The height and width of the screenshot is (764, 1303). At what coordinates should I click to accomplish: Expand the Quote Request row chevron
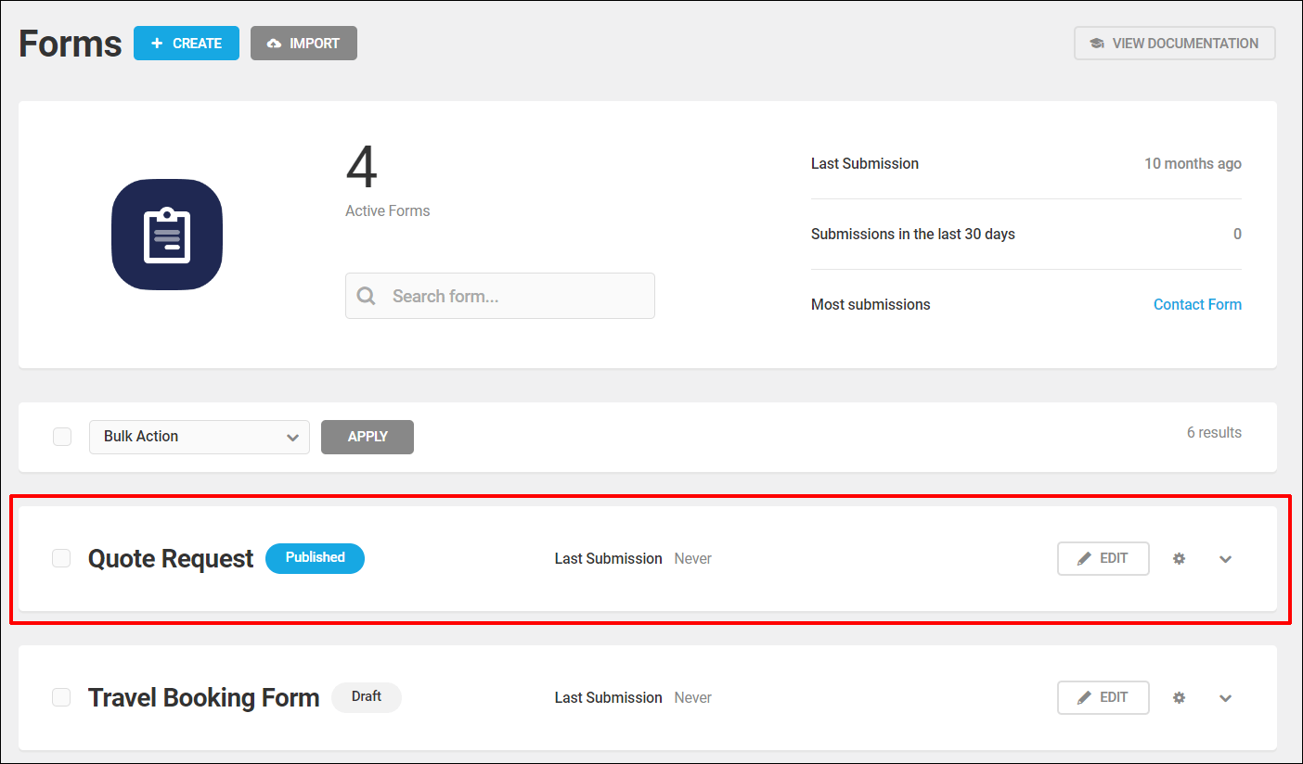[x=1226, y=559]
